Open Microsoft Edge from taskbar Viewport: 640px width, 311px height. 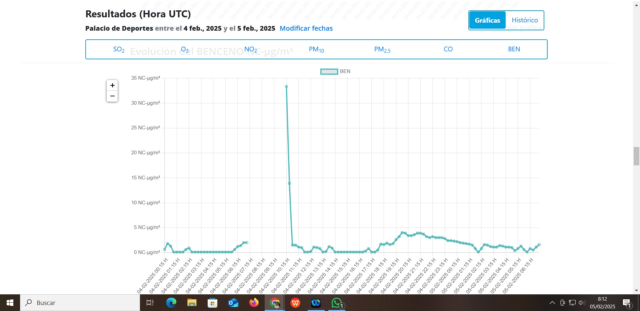click(171, 303)
